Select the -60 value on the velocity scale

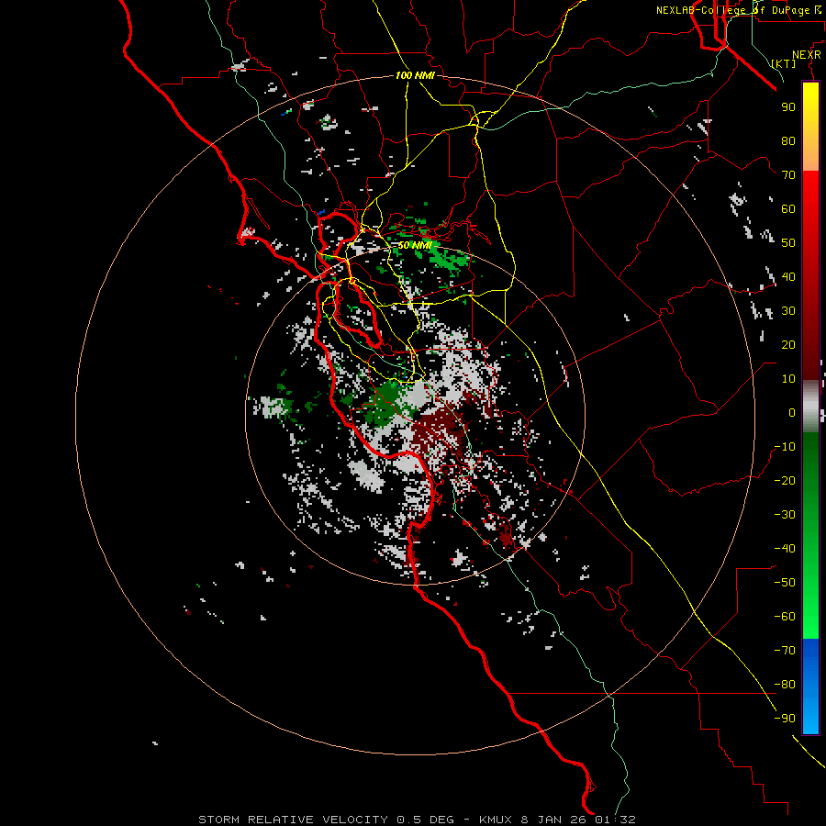click(785, 617)
